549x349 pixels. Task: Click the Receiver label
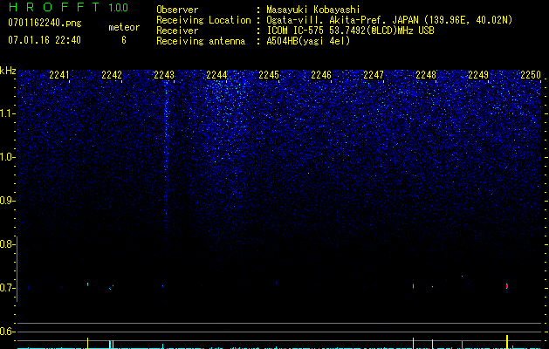point(177,31)
